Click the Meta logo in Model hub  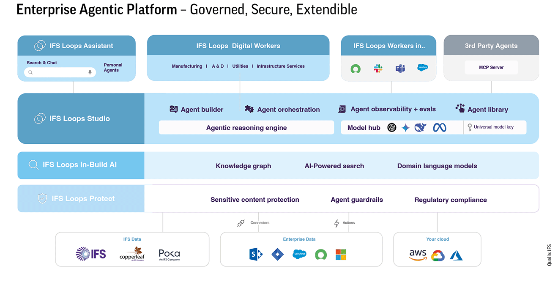439,127
